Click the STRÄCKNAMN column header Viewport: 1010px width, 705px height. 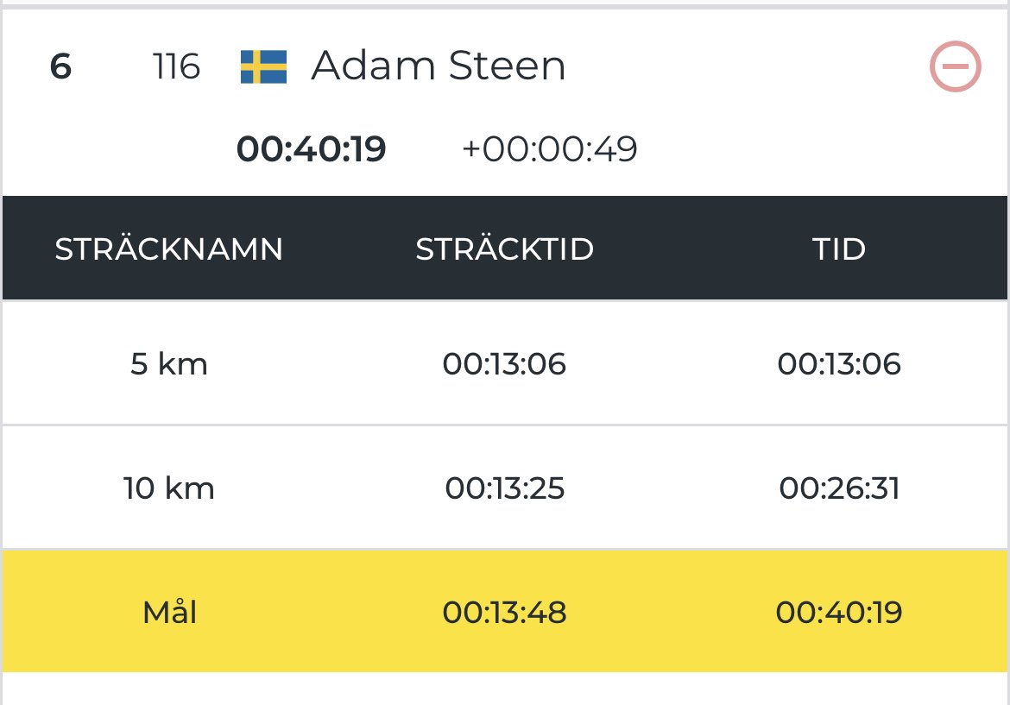[x=169, y=249]
